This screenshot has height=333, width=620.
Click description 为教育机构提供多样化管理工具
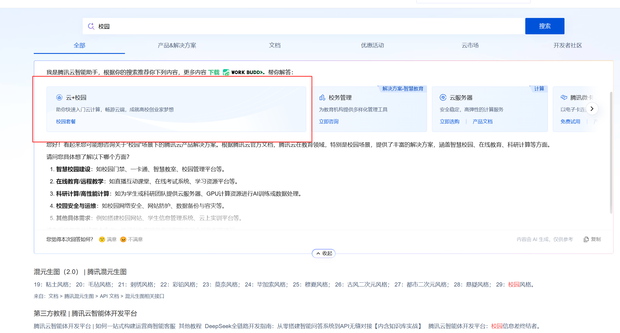(353, 110)
